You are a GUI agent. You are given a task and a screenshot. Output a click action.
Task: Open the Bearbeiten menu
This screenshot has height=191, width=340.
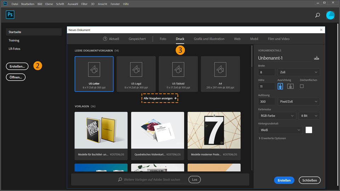pos(28,4)
